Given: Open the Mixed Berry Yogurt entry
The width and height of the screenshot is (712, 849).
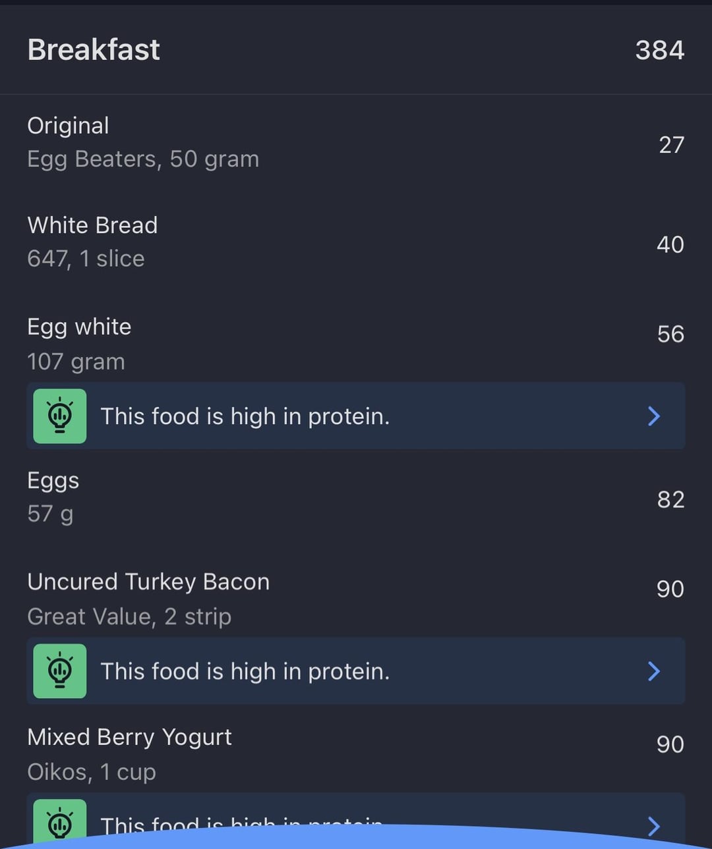Looking at the screenshot, I should (x=356, y=753).
